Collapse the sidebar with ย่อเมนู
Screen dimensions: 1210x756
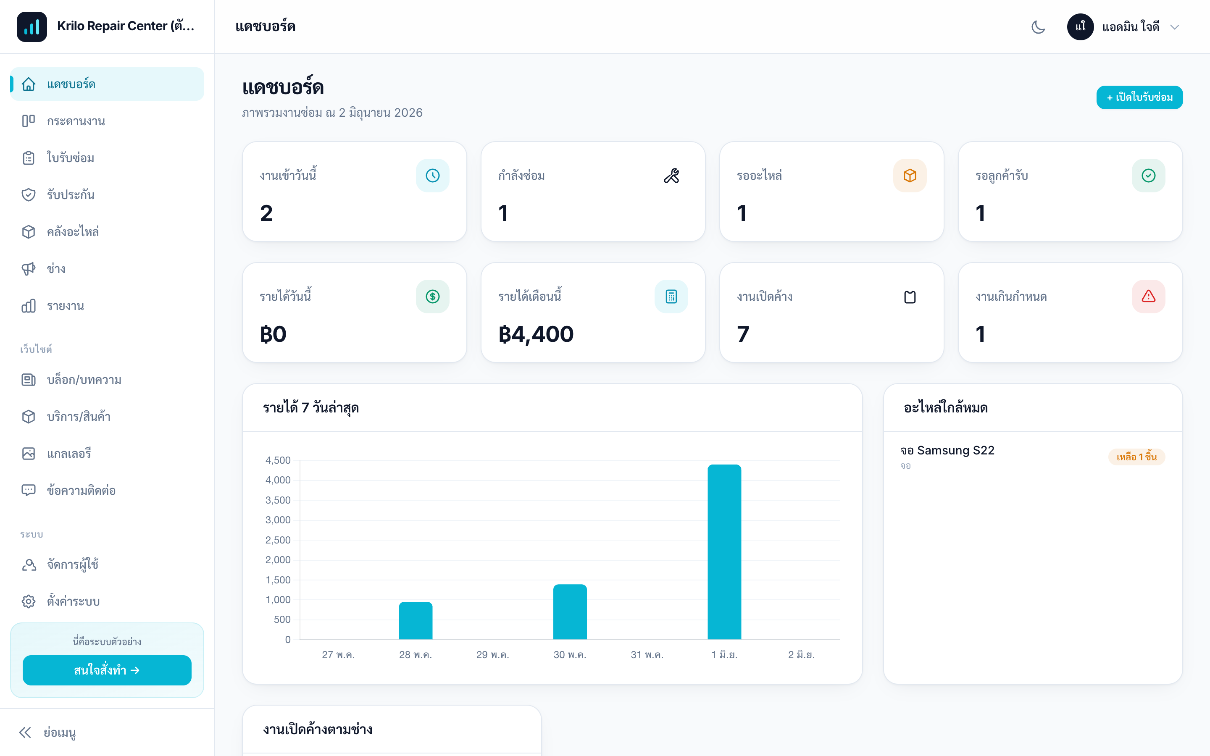coord(47,732)
